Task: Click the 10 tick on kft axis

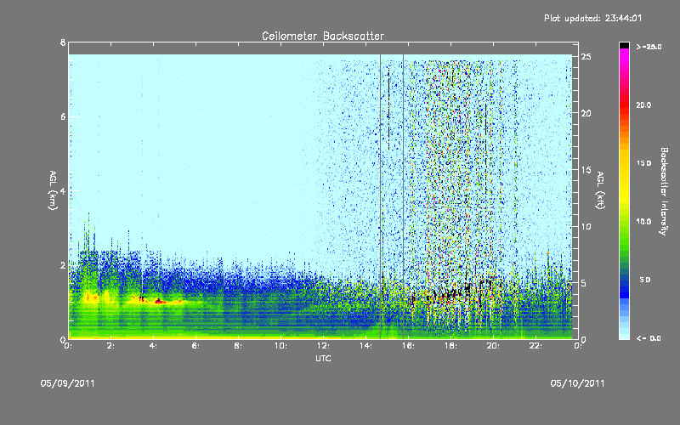Action: [586, 226]
